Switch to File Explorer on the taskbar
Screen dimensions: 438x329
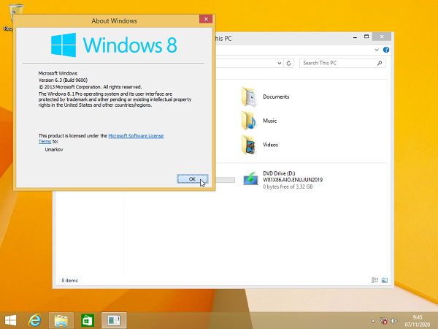click(x=61, y=319)
